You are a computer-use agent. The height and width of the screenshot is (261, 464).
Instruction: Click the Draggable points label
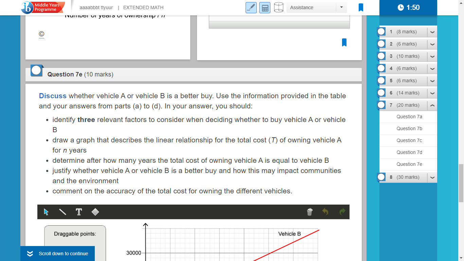(75, 234)
